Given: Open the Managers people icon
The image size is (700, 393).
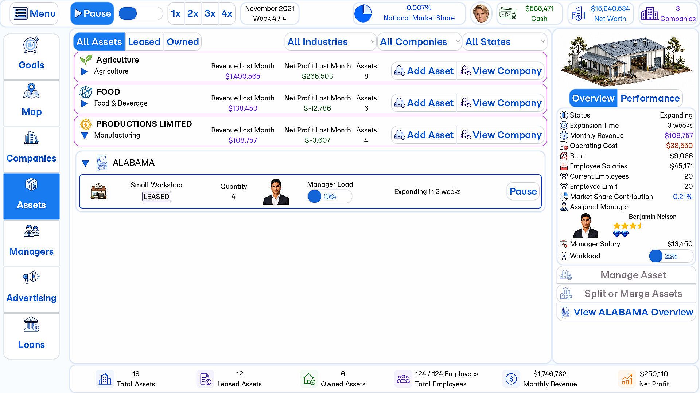Looking at the screenshot, I should click(x=31, y=231).
